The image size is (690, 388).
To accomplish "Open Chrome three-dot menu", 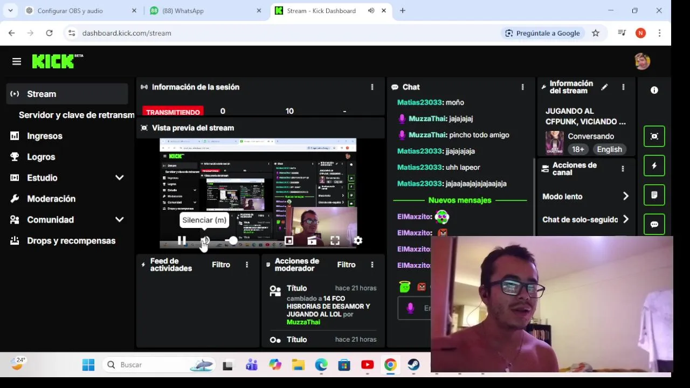I will coord(659,33).
